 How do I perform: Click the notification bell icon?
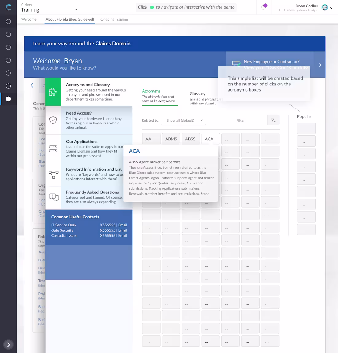click(263, 7)
